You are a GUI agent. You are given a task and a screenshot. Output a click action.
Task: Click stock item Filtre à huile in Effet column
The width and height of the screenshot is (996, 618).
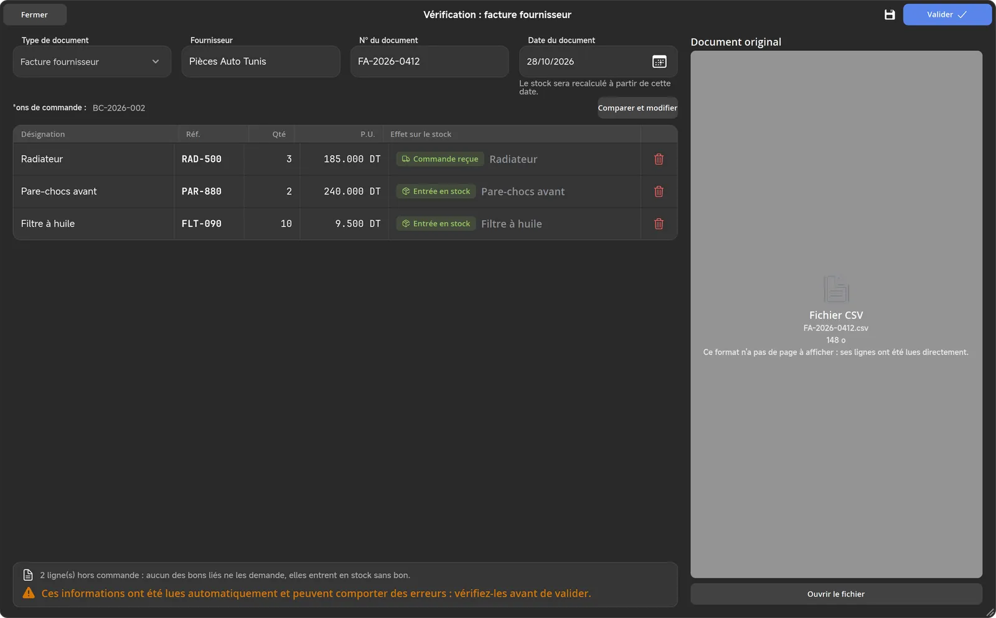tap(512, 224)
